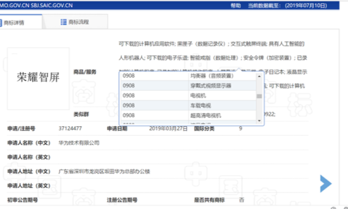Click registration number 37124477
This screenshot has height=209, width=348.
point(71,128)
